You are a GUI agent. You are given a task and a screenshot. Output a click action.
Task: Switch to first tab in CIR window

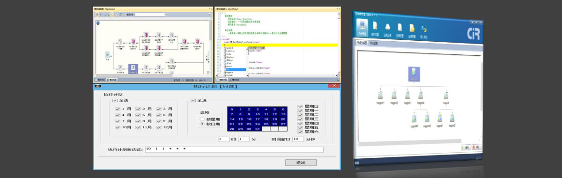362,43
